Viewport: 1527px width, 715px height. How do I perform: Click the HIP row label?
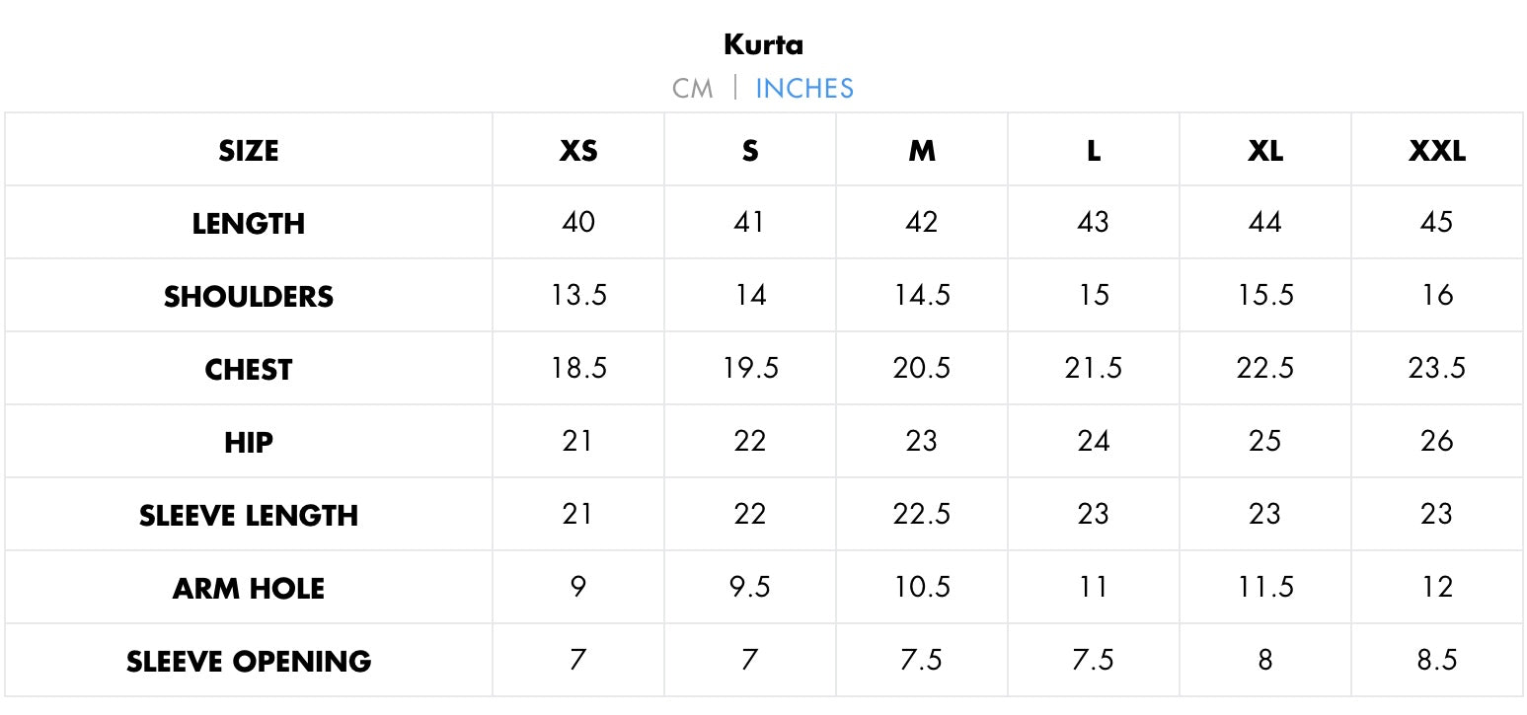[x=249, y=443]
